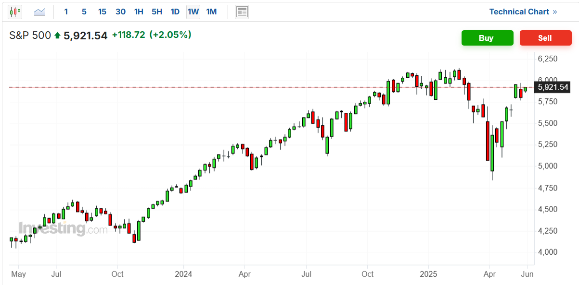
Task: Open the Technical Chart link
Action: point(523,12)
